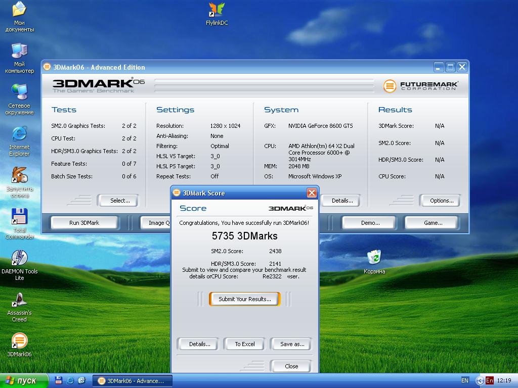
Task: Expand hidden tray icons with the arrow
Action: coord(480,380)
